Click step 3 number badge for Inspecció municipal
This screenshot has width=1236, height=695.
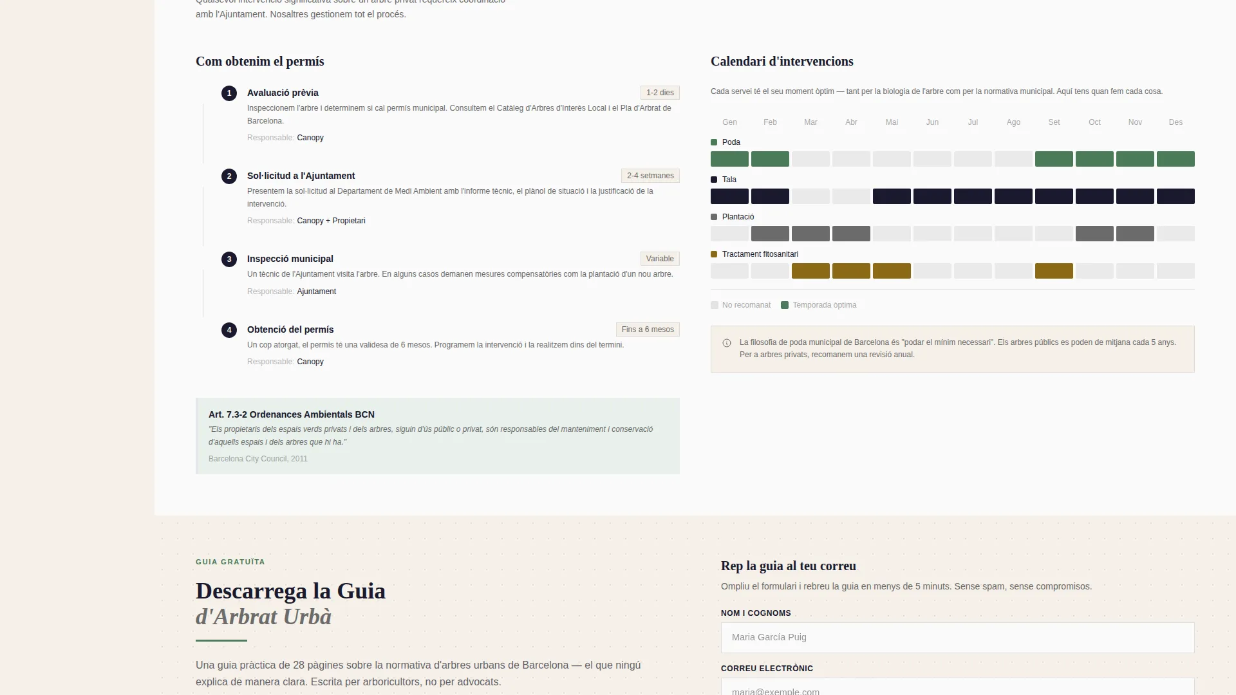[x=229, y=259]
